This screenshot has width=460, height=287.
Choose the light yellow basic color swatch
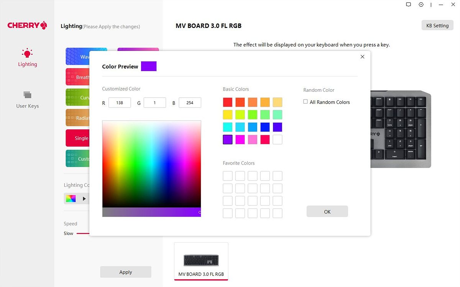(278, 102)
